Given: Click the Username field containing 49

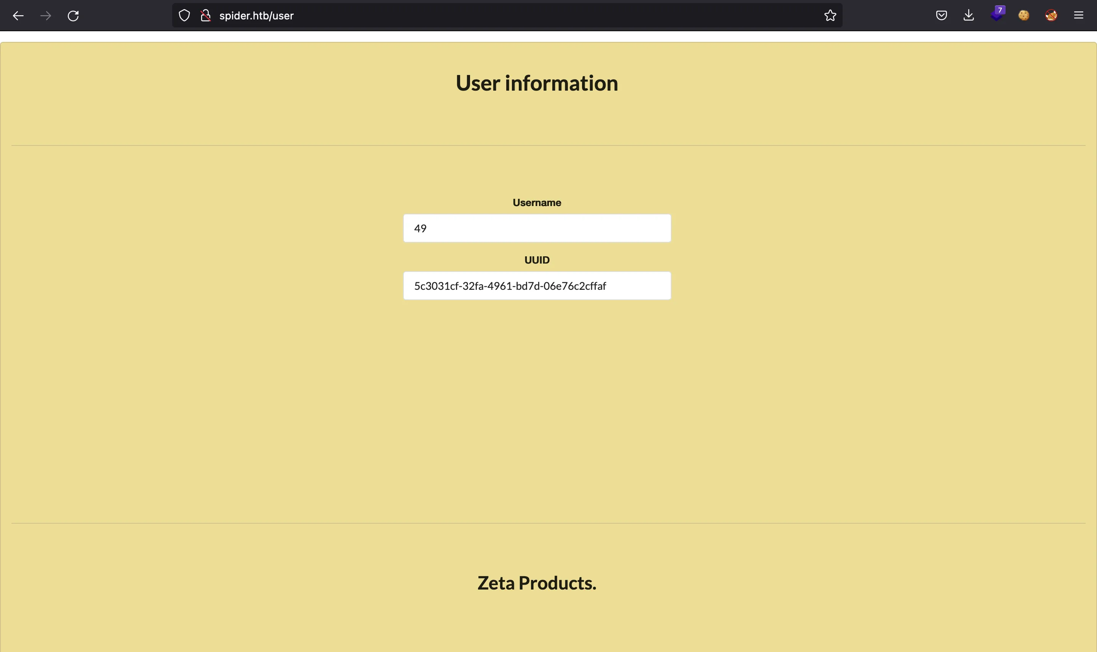Looking at the screenshot, I should pyautogui.click(x=537, y=228).
